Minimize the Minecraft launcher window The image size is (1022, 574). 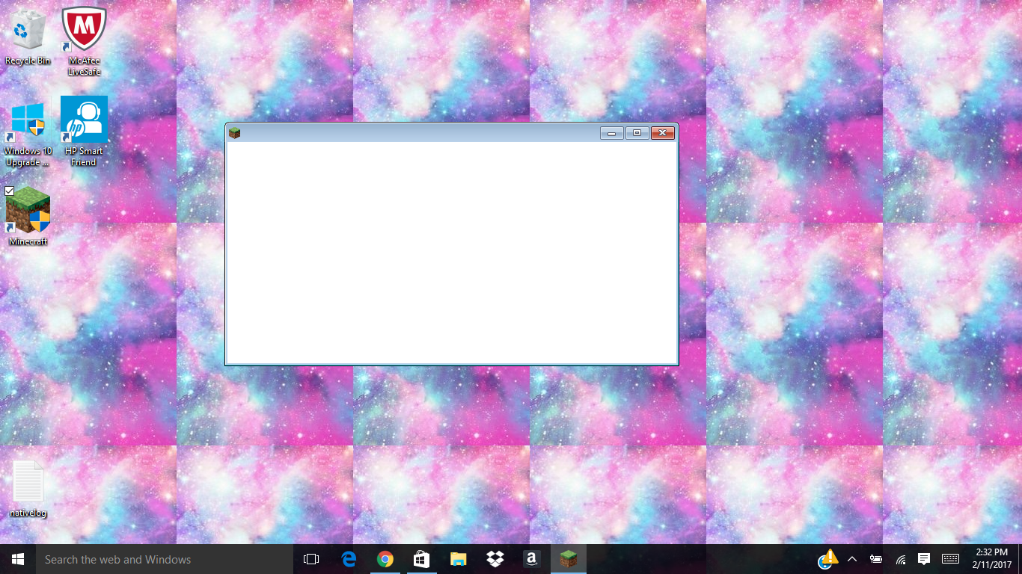tap(611, 133)
